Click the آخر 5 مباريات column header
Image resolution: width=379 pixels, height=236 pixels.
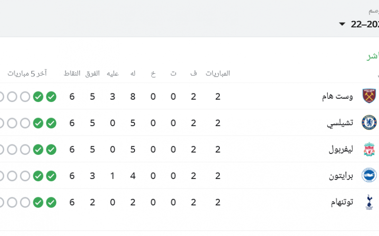(x=27, y=74)
